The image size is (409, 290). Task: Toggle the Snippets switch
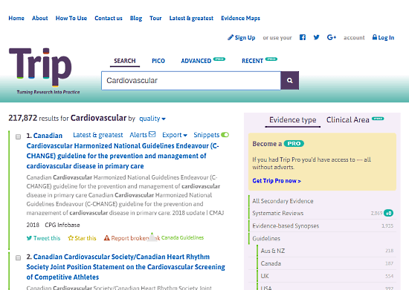(225, 135)
